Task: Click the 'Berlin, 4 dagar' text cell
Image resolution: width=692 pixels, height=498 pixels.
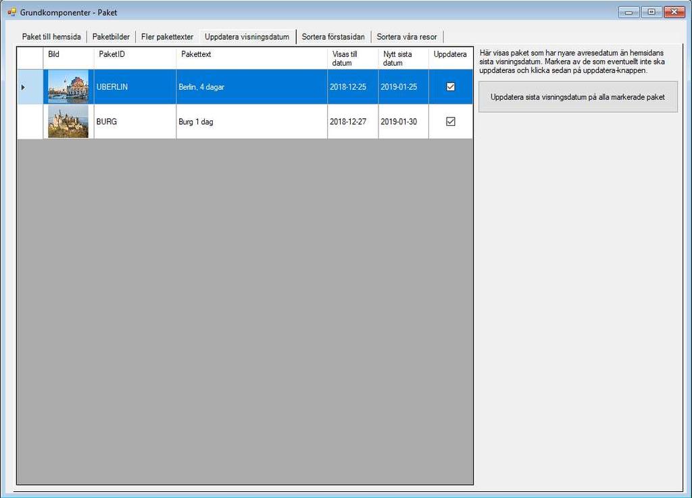Action: pos(251,87)
